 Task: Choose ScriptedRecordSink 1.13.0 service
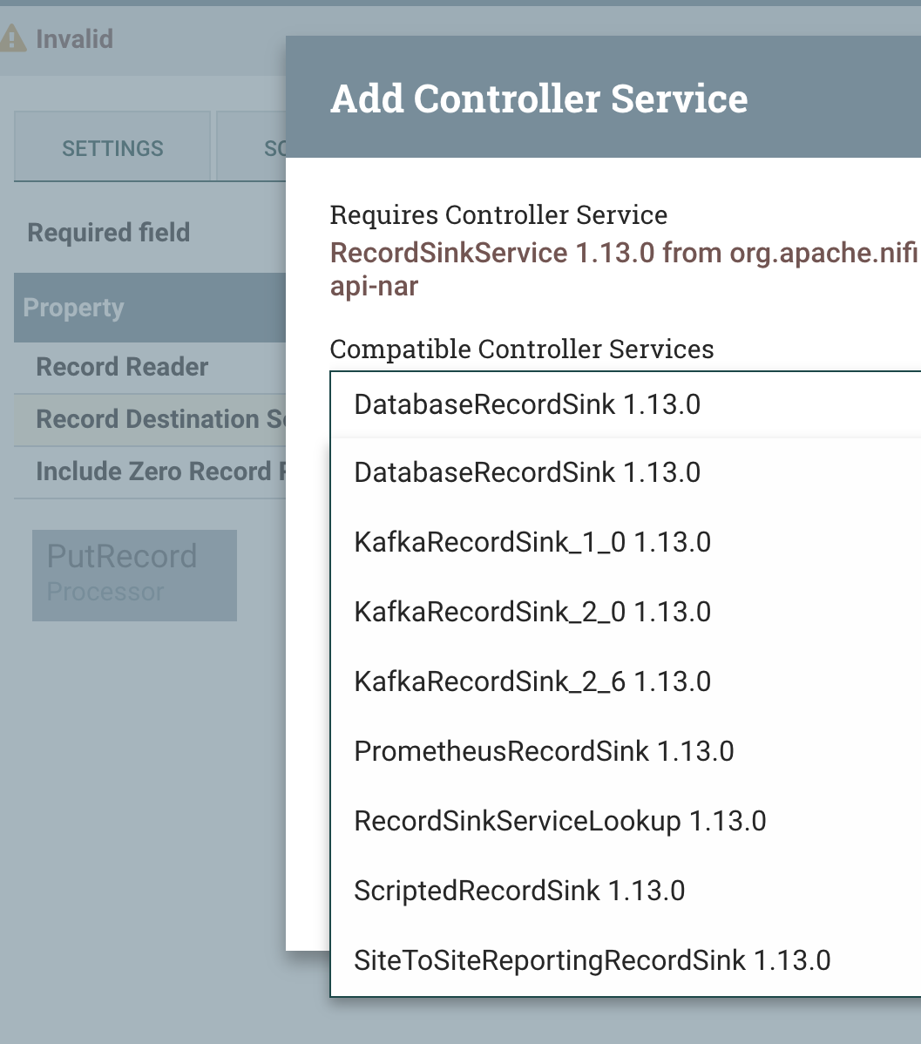(519, 891)
